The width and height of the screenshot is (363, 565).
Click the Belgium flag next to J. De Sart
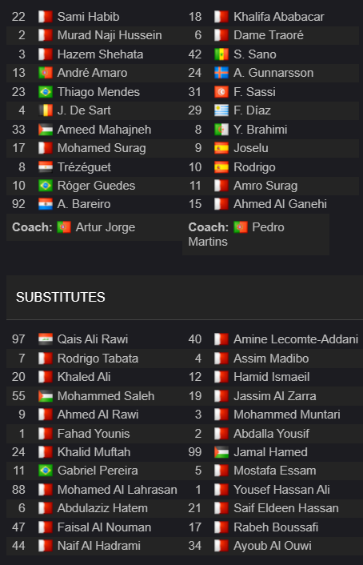tap(46, 110)
